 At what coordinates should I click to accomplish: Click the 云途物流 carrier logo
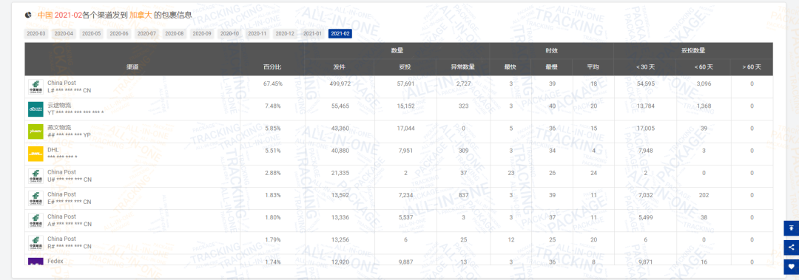click(36, 109)
